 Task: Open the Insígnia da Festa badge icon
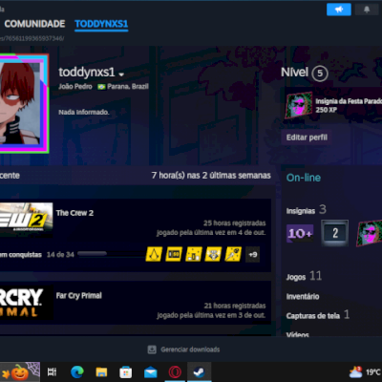[299, 105]
